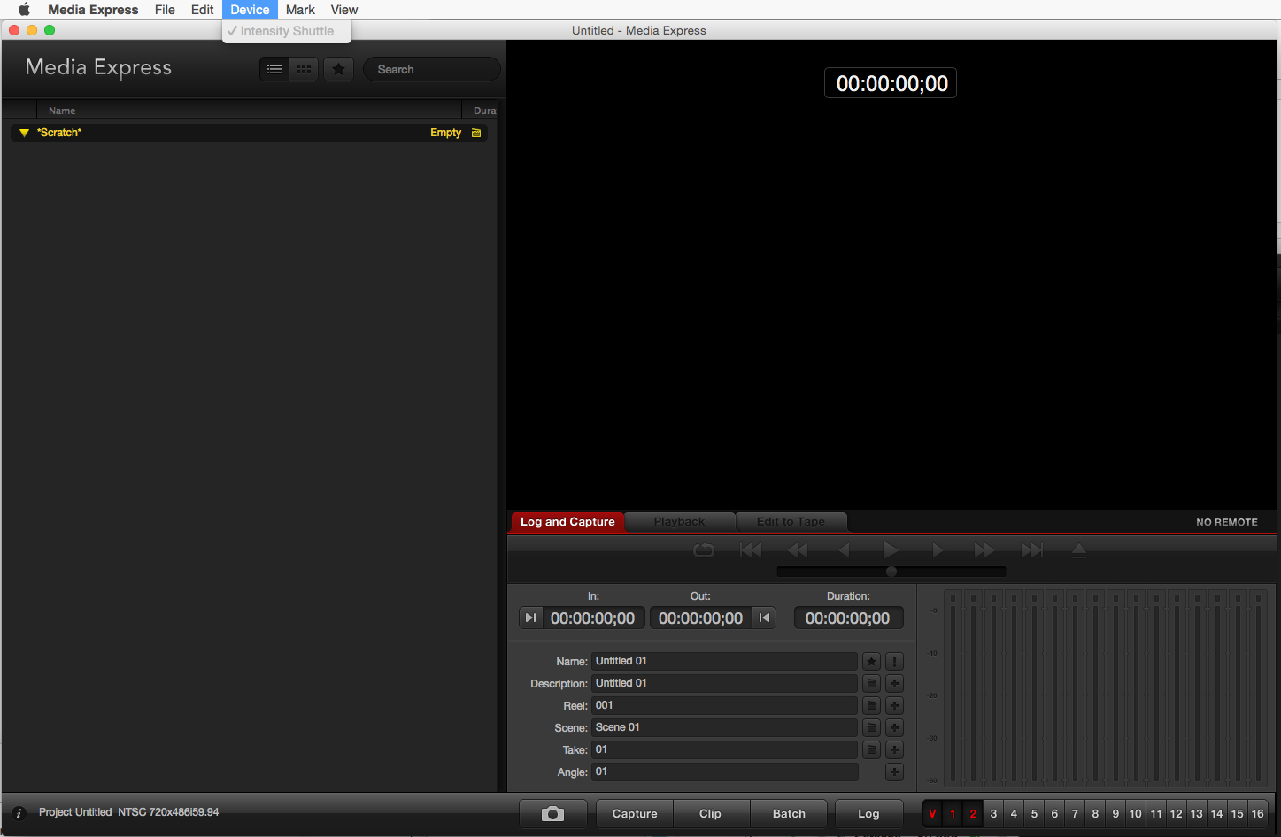
Task: Switch media list to thumbnail grid view
Action: tap(304, 69)
